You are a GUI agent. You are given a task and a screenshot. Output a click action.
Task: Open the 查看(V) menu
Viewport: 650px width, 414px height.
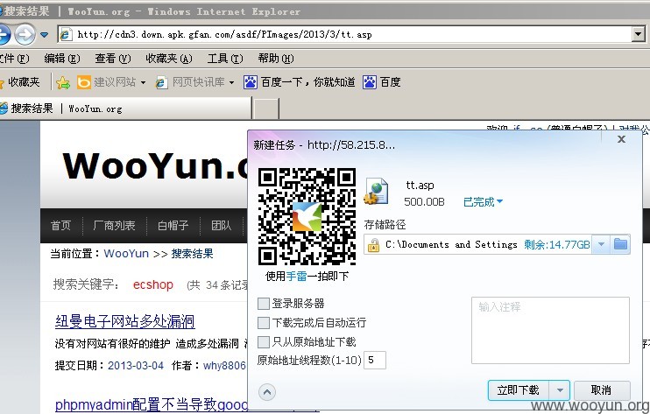[113, 59]
